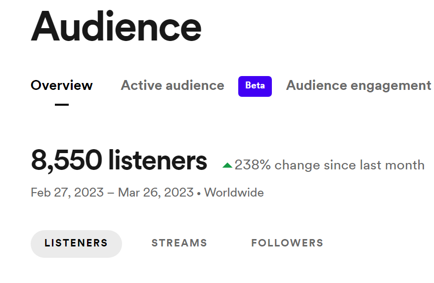434x283 pixels.
Task: Go to the Audience engagement tab
Action: tap(358, 85)
